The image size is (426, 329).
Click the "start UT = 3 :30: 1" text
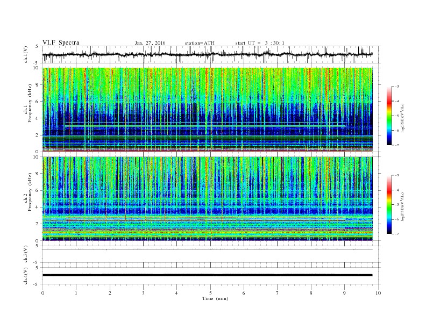tap(260, 43)
